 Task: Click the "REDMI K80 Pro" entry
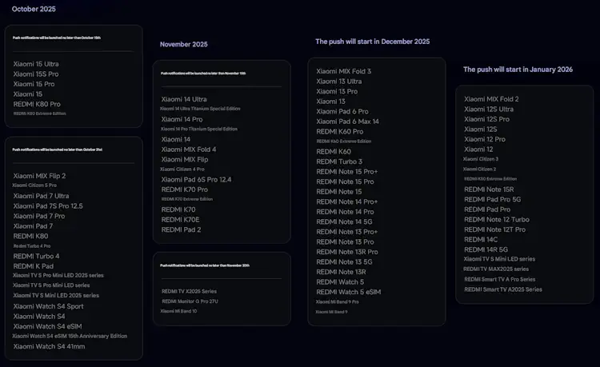coord(37,104)
